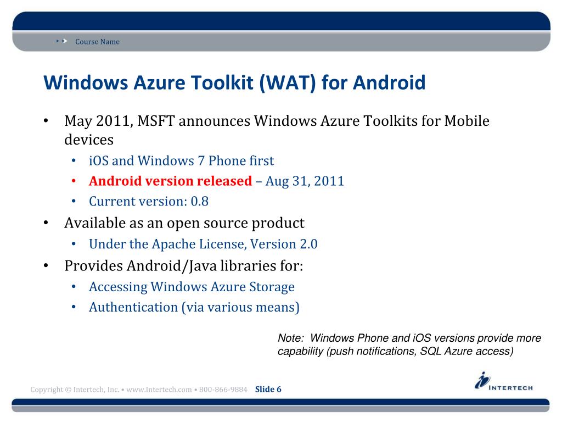Image resolution: width=562 pixels, height=422 pixels.
Task: Click 'Authentication (via various means)' line
Action: (194, 308)
